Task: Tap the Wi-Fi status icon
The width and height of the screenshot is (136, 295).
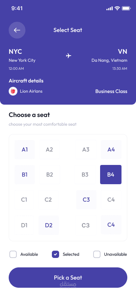Action: [118, 8]
